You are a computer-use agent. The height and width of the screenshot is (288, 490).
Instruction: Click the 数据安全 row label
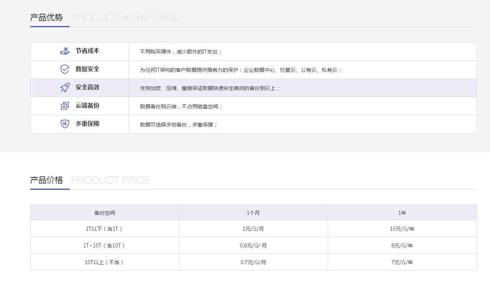87,69
